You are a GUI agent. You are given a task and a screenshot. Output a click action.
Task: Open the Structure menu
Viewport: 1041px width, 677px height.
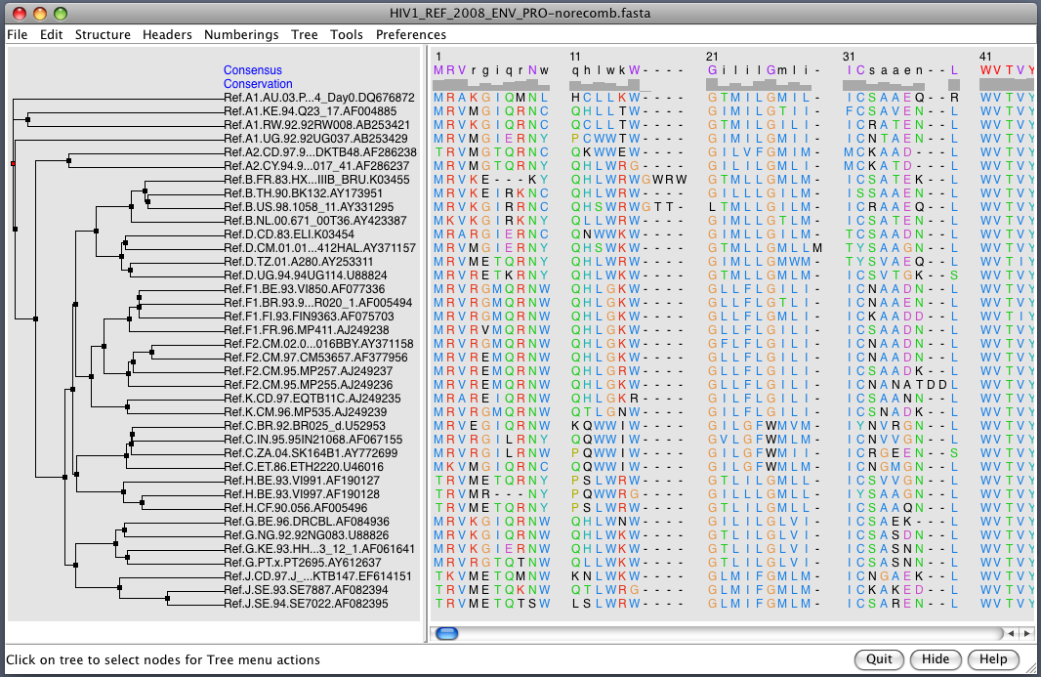click(x=103, y=34)
